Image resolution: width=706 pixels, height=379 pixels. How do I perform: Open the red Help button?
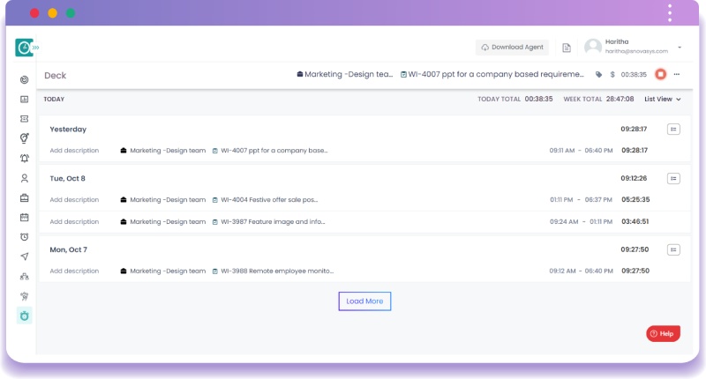663,334
